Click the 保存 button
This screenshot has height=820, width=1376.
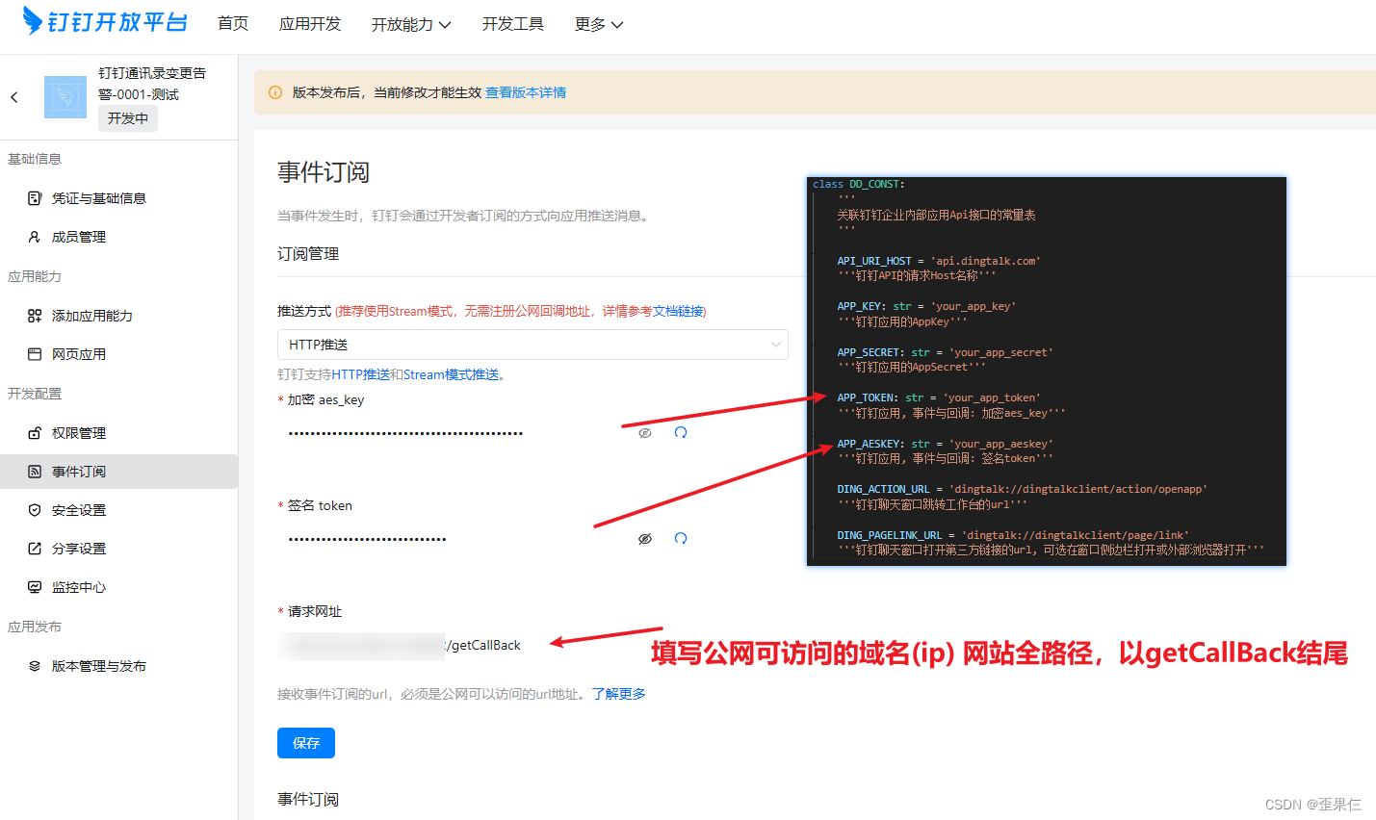click(x=306, y=743)
